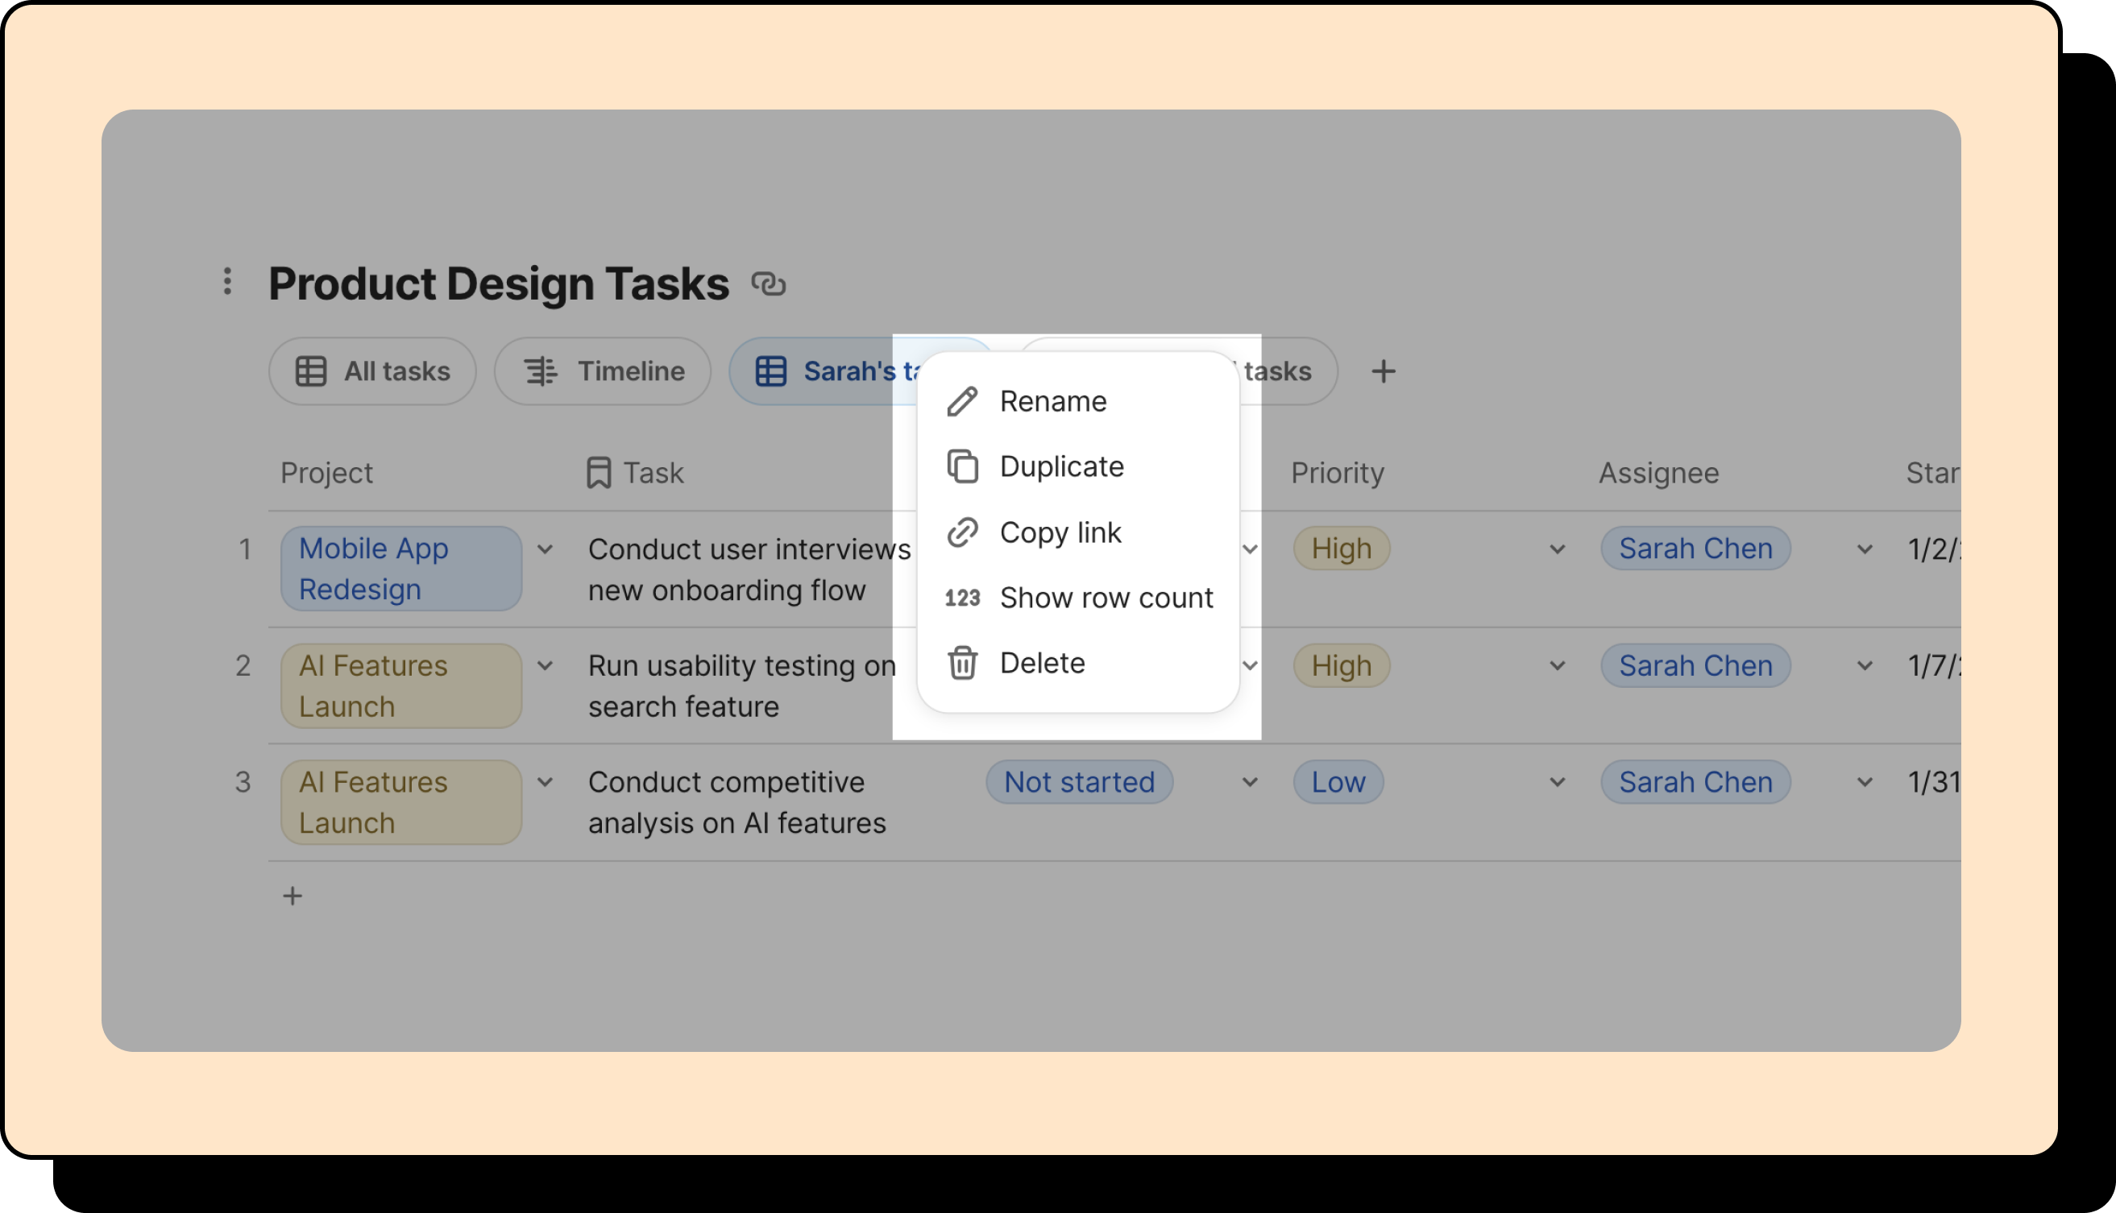Click the Assignee column header

point(1658,474)
